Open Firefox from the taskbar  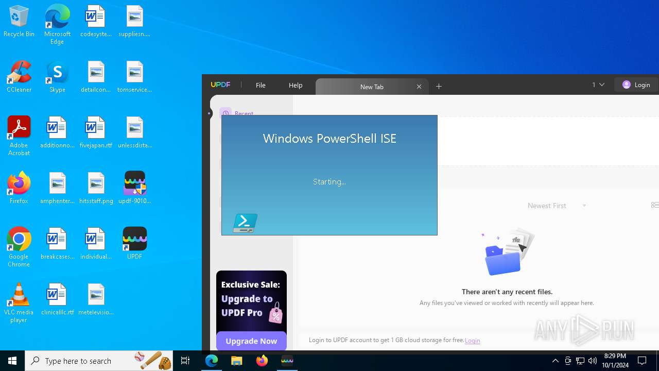[262, 361]
